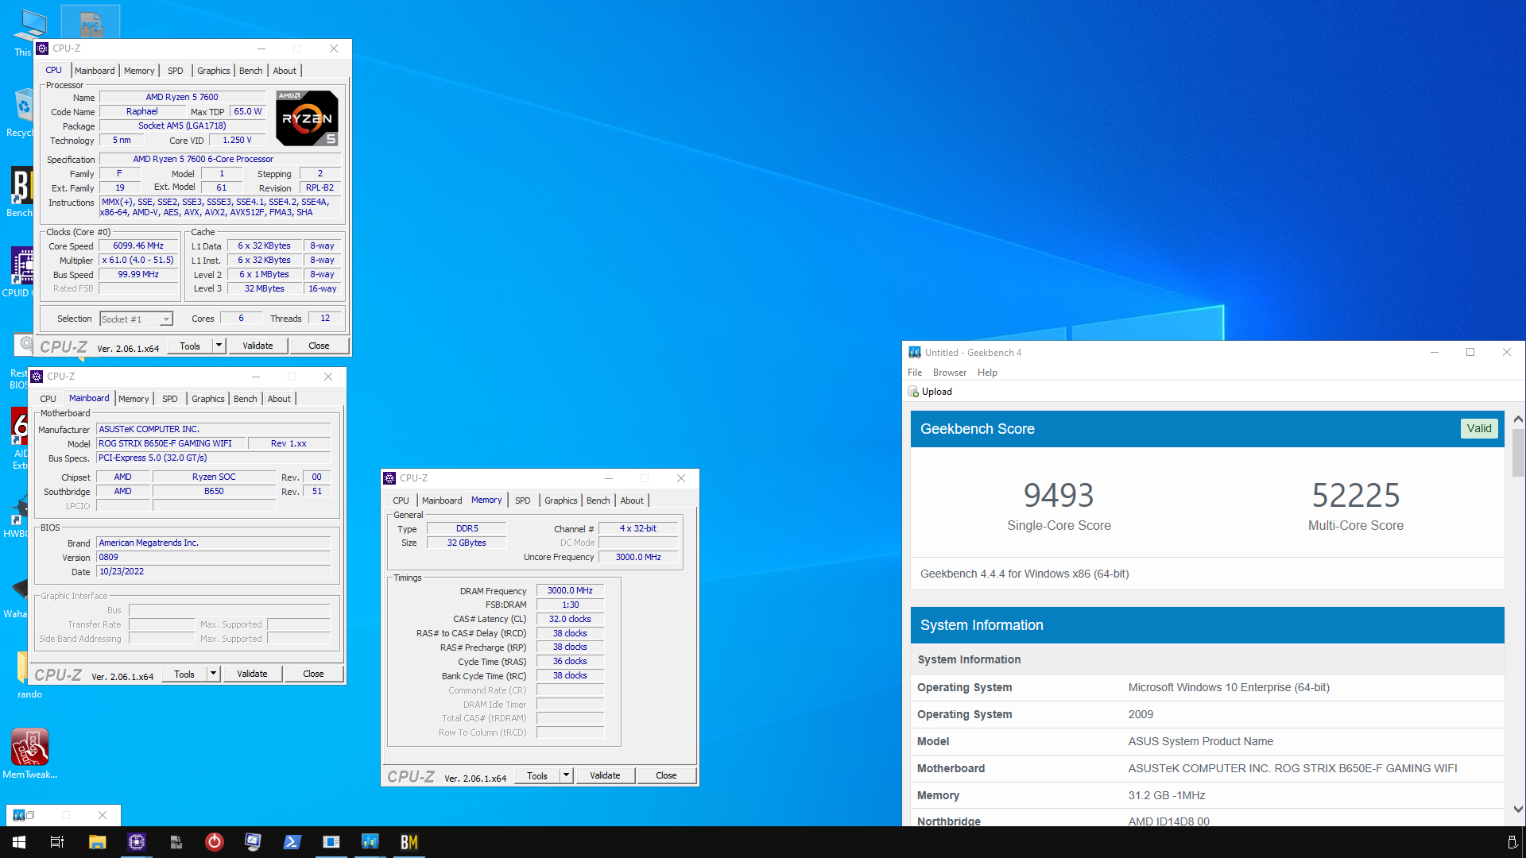Click the PNG file icon on taskbar
This screenshot has width=1526, height=858.
176,842
